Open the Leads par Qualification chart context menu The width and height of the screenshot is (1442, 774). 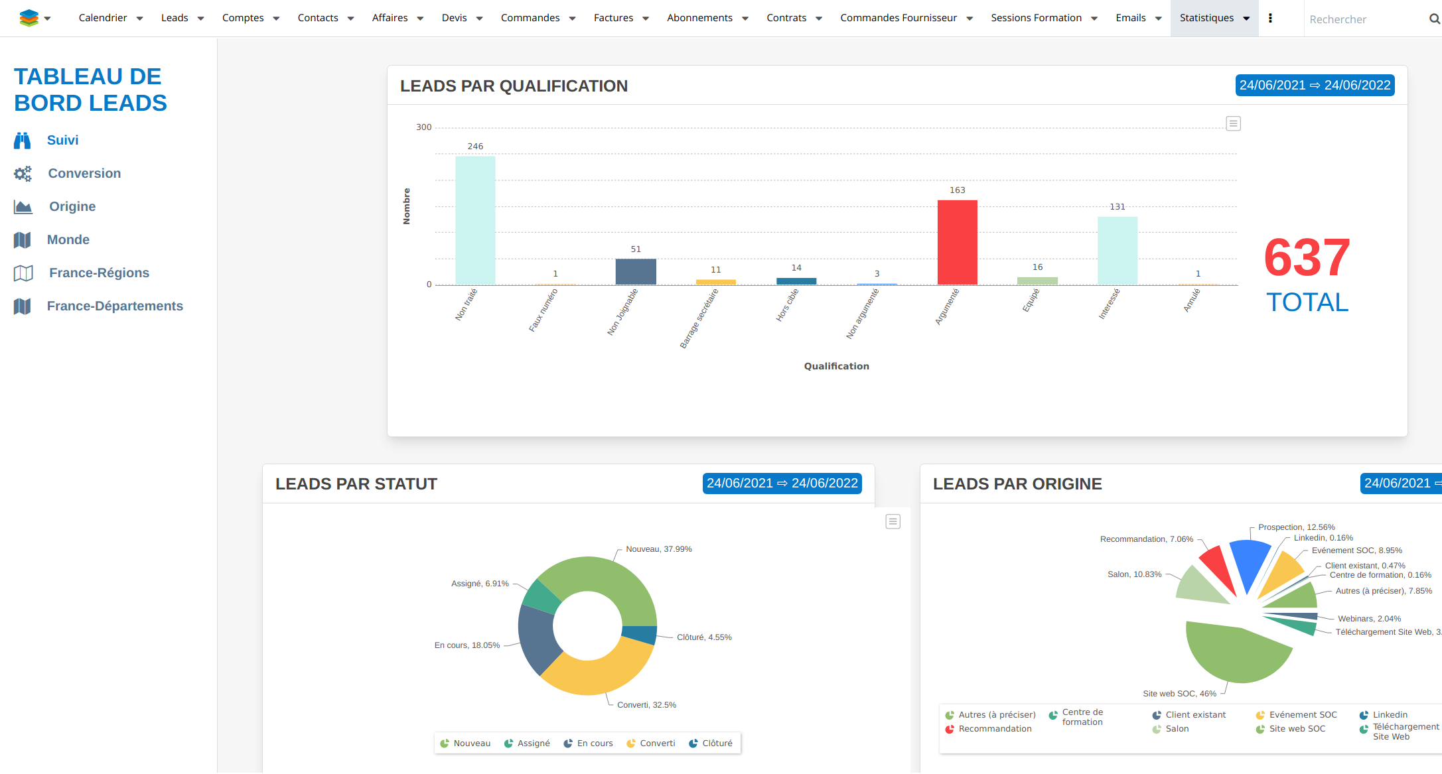point(1233,123)
